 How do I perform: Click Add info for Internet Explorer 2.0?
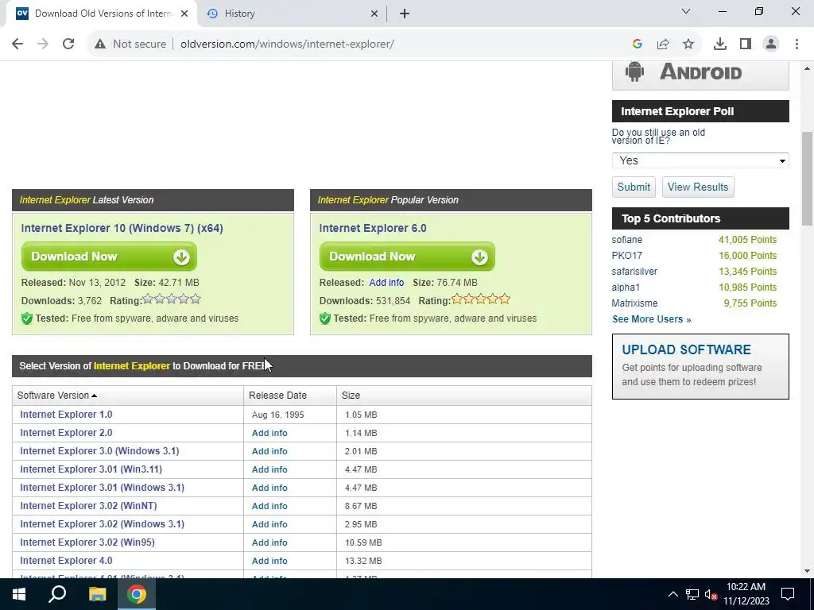(269, 433)
